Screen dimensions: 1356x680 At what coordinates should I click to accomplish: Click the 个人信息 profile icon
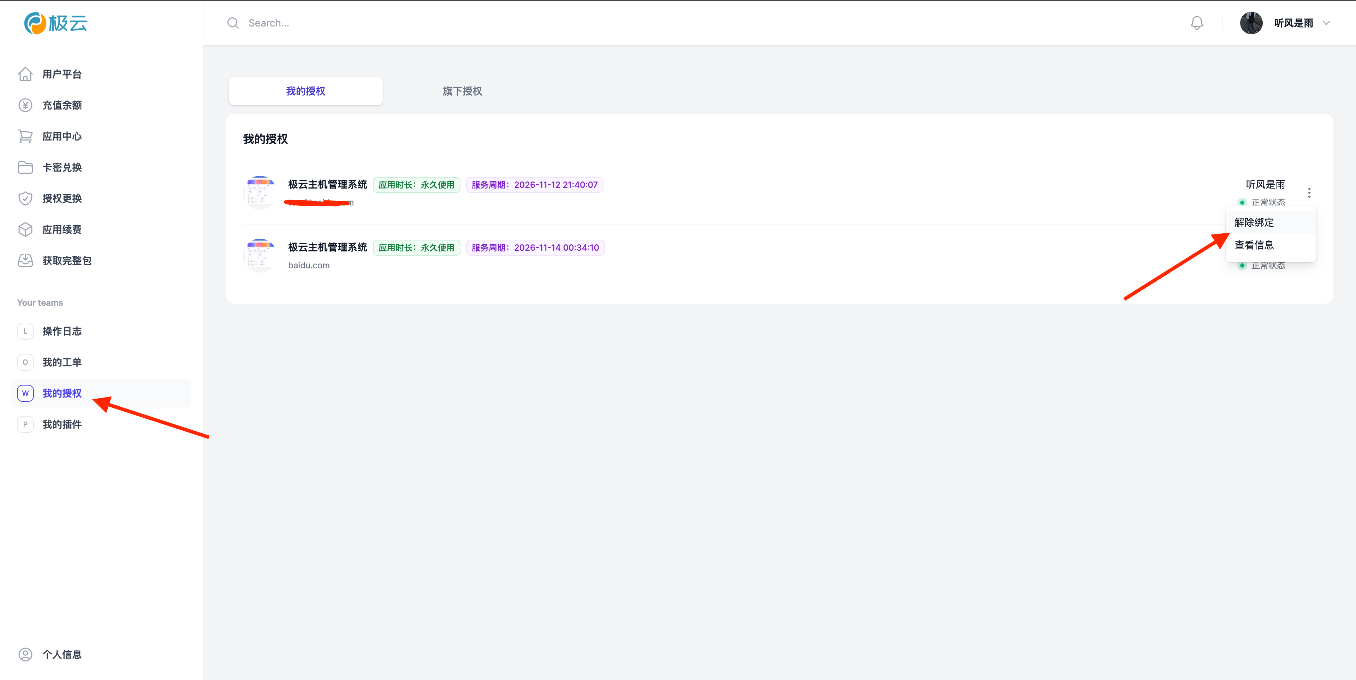pyautogui.click(x=25, y=654)
